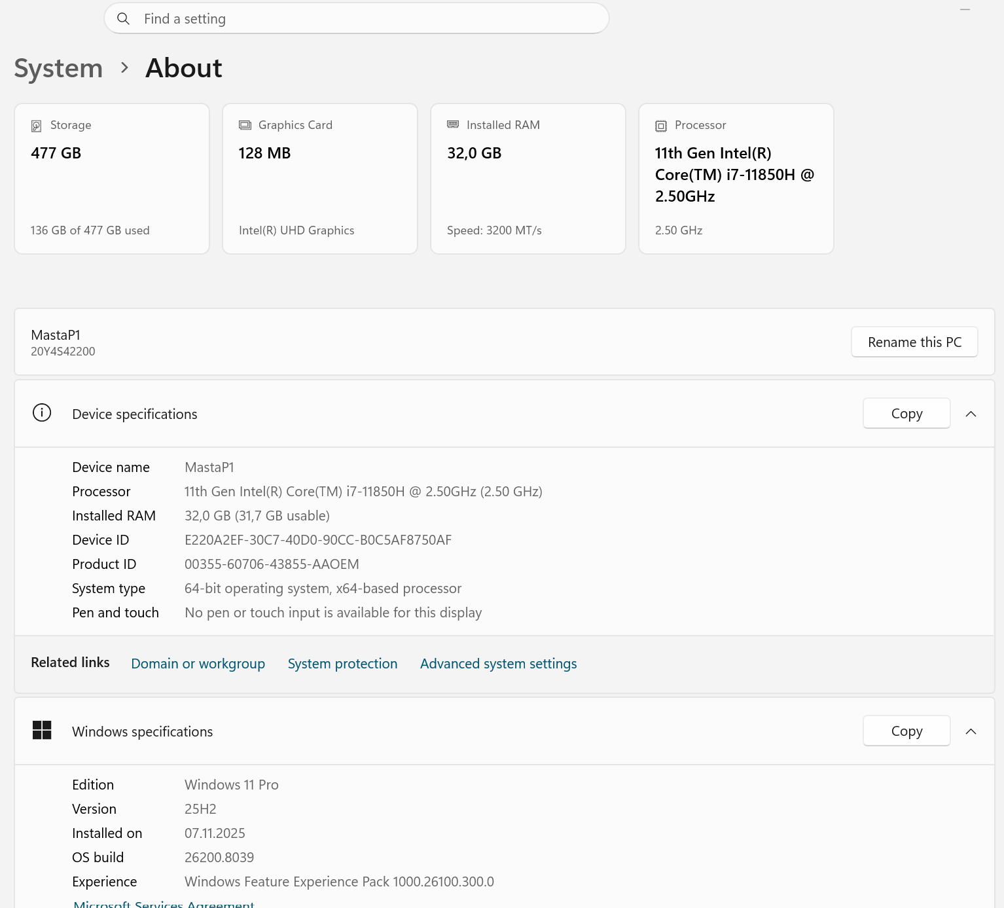Focus the Find a setting search box
Viewport: 1004px width, 908px height.
click(x=367, y=19)
